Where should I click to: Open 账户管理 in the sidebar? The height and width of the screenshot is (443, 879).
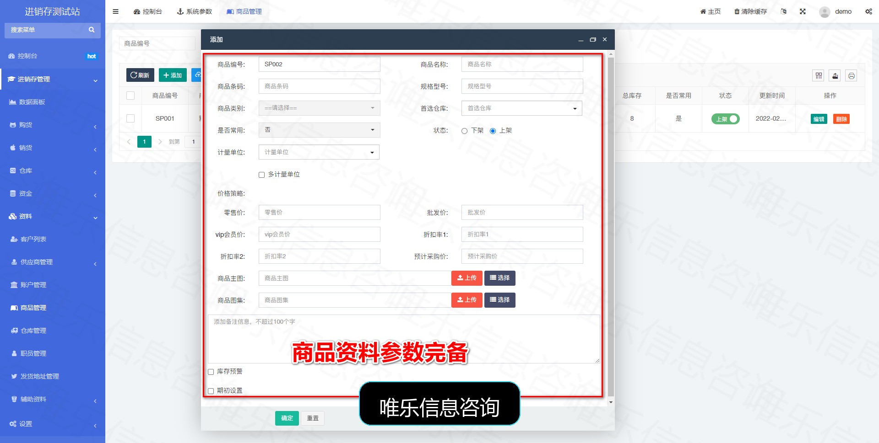(33, 285)
